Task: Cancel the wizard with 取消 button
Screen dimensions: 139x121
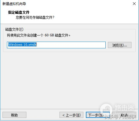Action: tap(124, 115)
